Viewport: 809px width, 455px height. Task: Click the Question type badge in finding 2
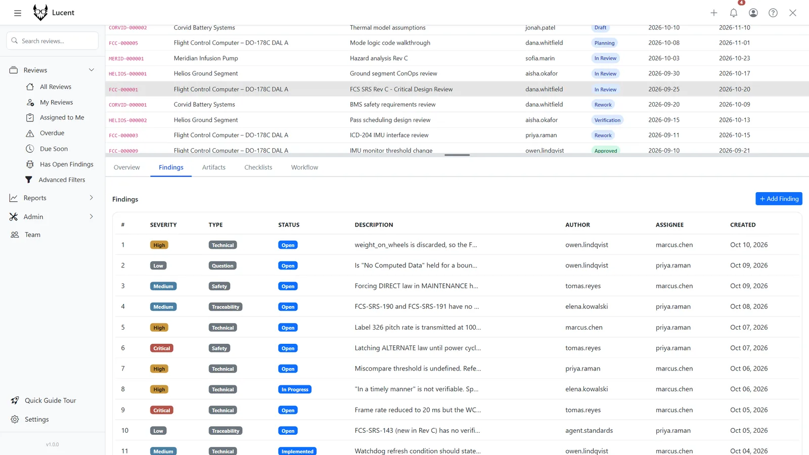[222, 266]
